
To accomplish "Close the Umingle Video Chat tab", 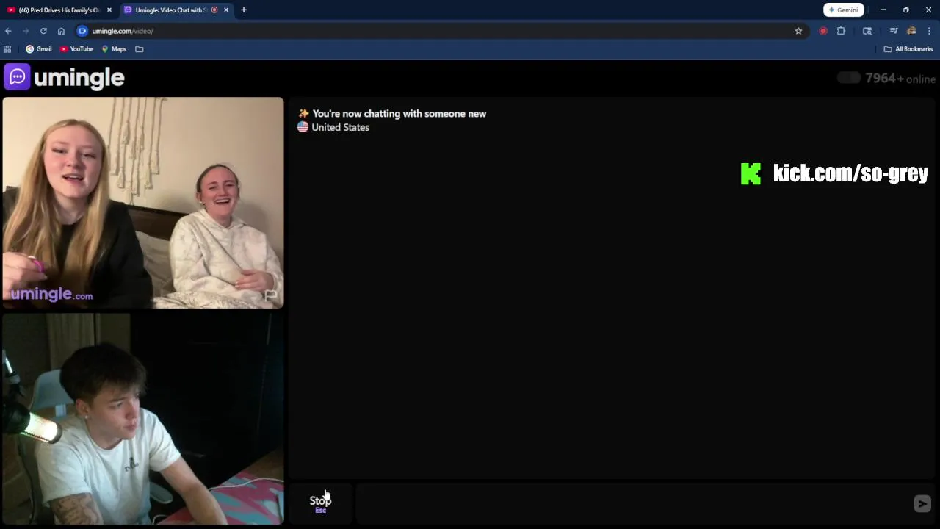I will click(x=226, y=10).
